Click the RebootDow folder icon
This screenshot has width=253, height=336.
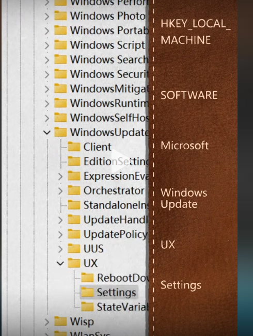pyautogui.click(x=87, y=278)
